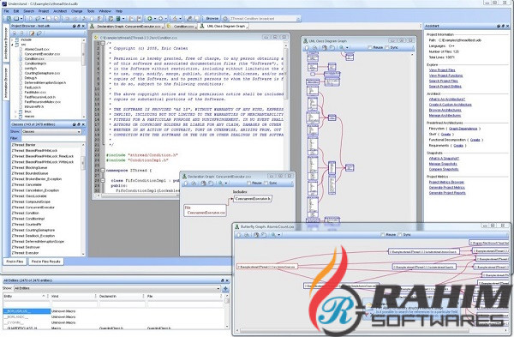
Task: Click the print icon in UML Class Diagram Graph toolbar
Action: pos(324,48)
